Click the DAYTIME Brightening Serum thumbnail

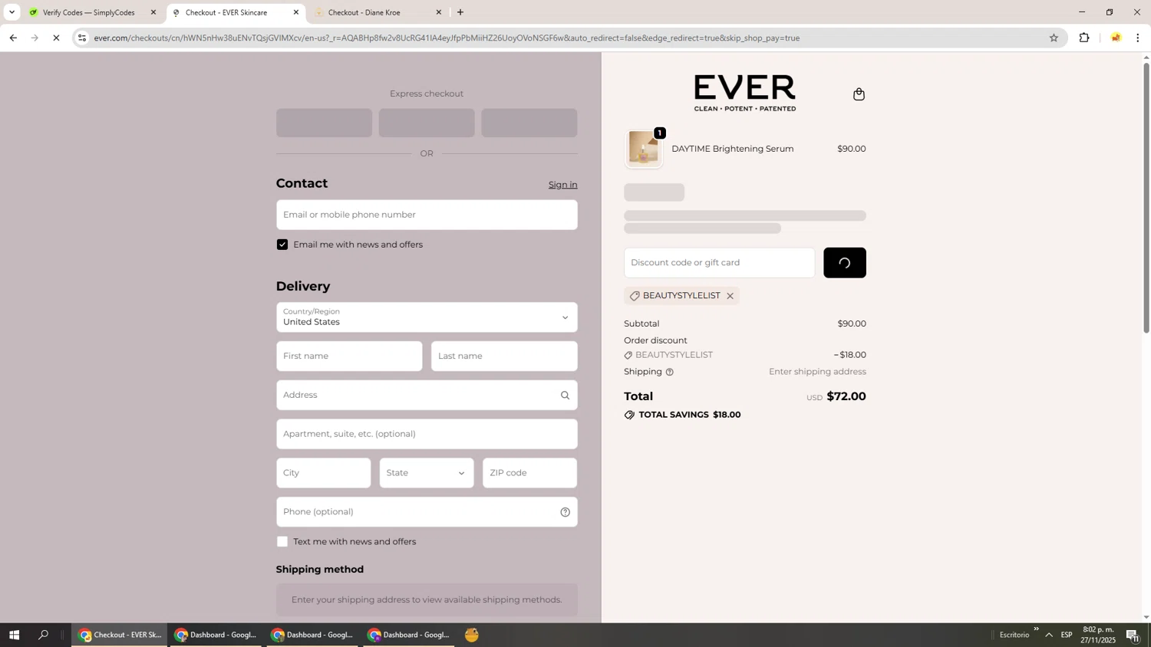pos(643,149)
